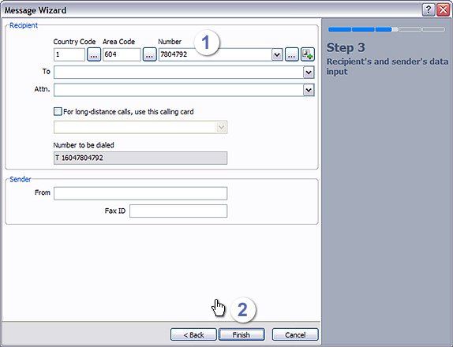The image size is (453, 347).
Task: Open the Area Code browse button
Action: (149, 54)
